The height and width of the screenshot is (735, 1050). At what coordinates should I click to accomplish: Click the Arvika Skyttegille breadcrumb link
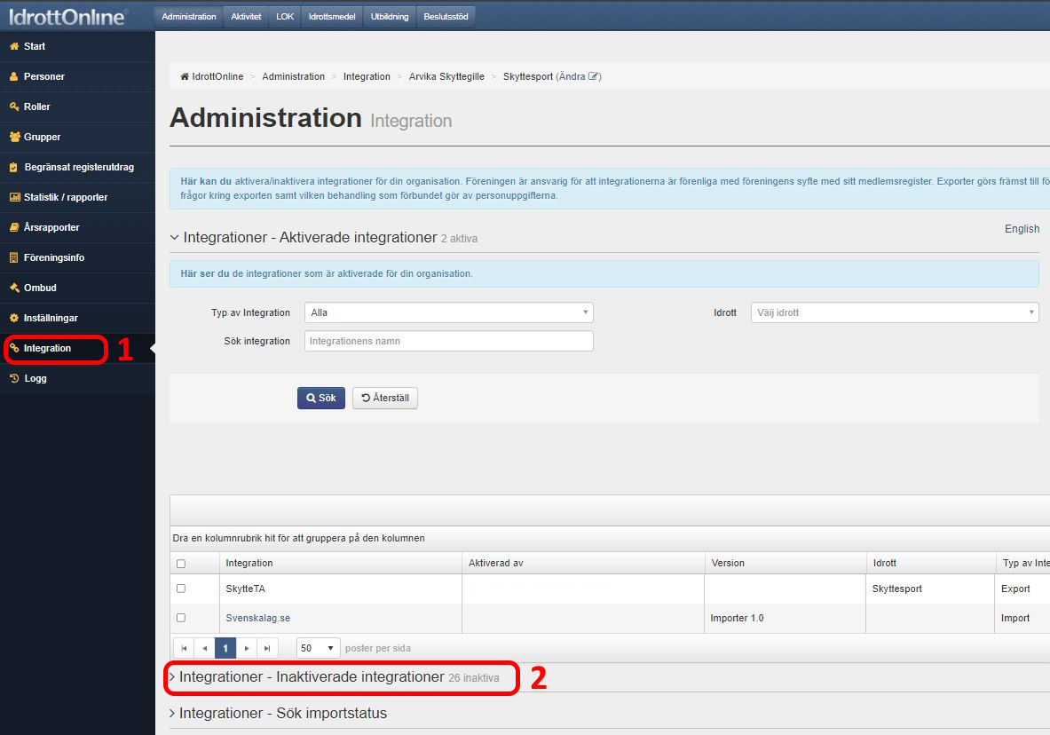(446, 76)
